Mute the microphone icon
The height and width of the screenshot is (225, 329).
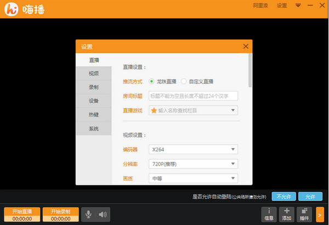88,214
